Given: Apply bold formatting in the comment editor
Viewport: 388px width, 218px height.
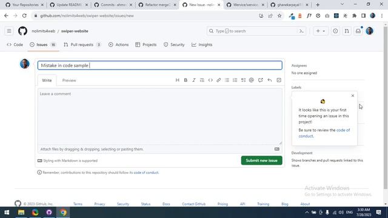Looking at the screenshot, I should click(186, 80).
